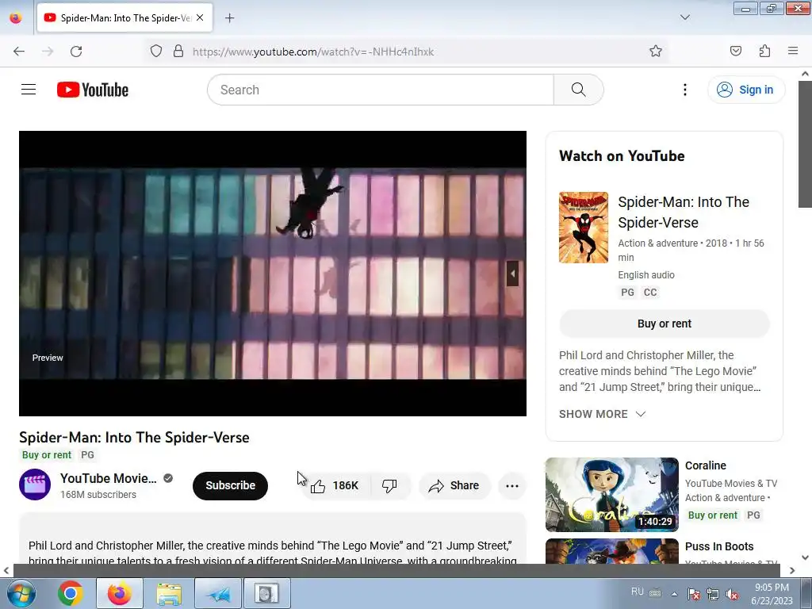The image size is (812, 609).
Task: Go back with Firefox back arrow
Action: (x=19, y=52)
